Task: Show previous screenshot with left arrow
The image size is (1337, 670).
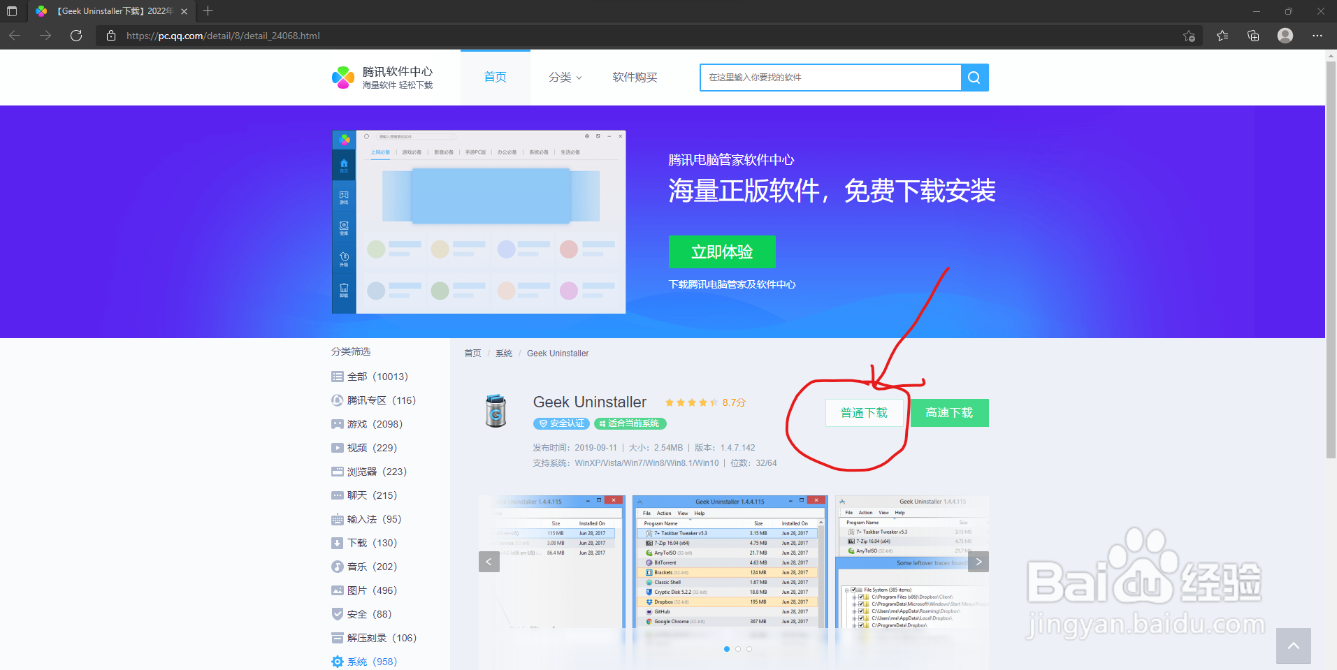Action: coord(489,562)
